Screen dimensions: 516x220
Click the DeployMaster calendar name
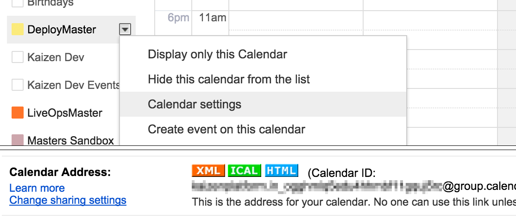62,30
